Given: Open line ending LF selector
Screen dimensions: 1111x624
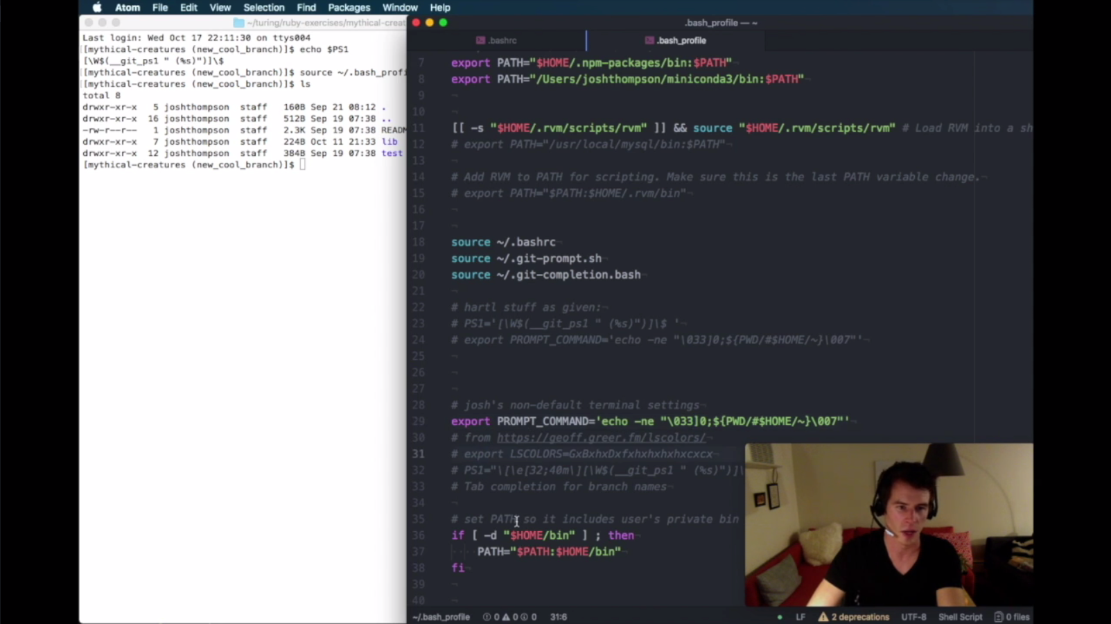Looking at the screenshot, I should pos(801,617).
